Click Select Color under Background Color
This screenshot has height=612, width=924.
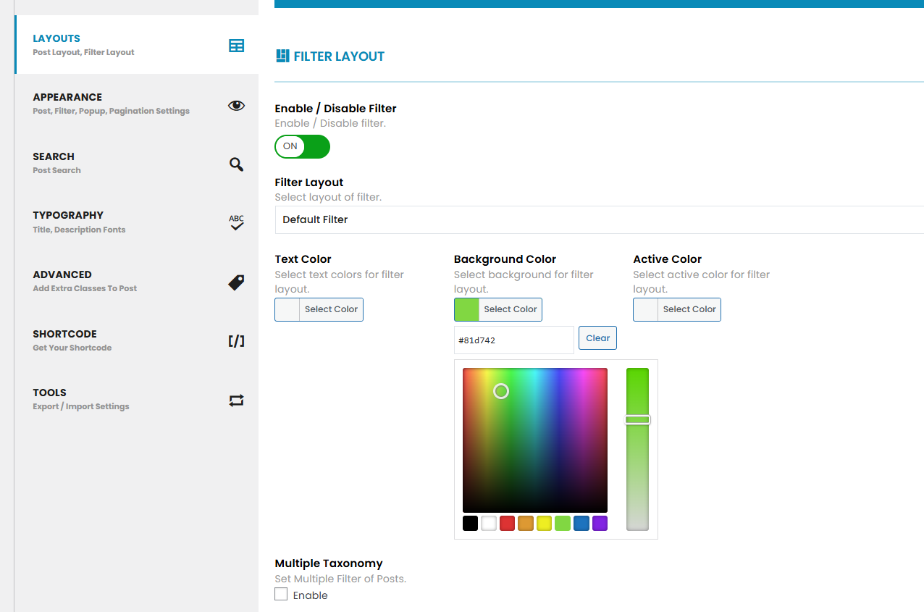pos(511,309)
